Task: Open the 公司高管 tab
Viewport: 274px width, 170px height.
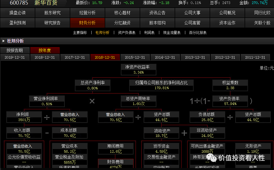Action: coord(192,23)
